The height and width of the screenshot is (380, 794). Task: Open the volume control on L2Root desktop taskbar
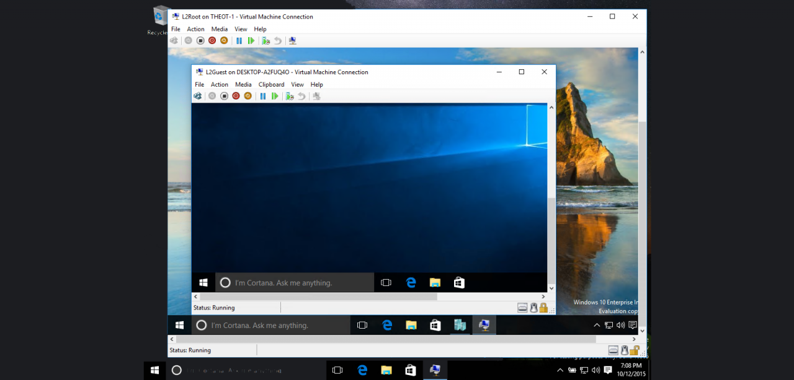[x=620, y=325]
